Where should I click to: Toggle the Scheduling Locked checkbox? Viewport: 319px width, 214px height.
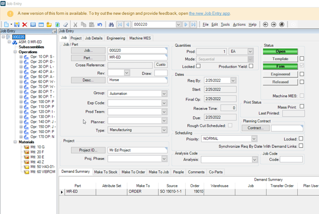coord(301,138)
